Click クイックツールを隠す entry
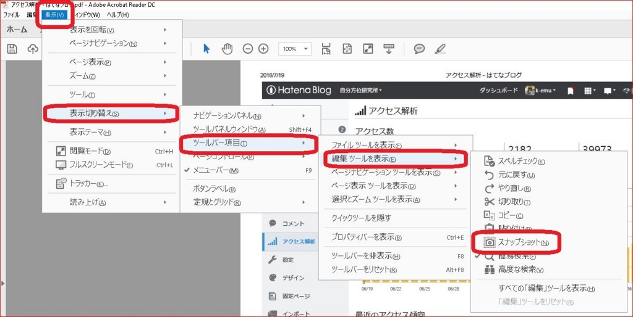The width and height of the screenshot is (633, 317). point(395,218)
